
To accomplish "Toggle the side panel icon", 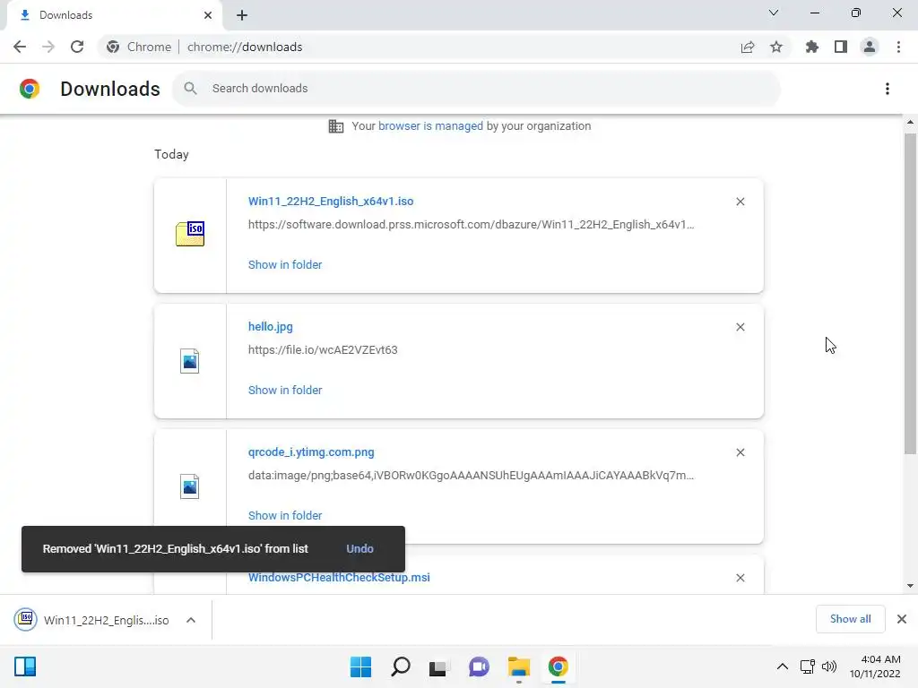I will [x=841, y=47].
